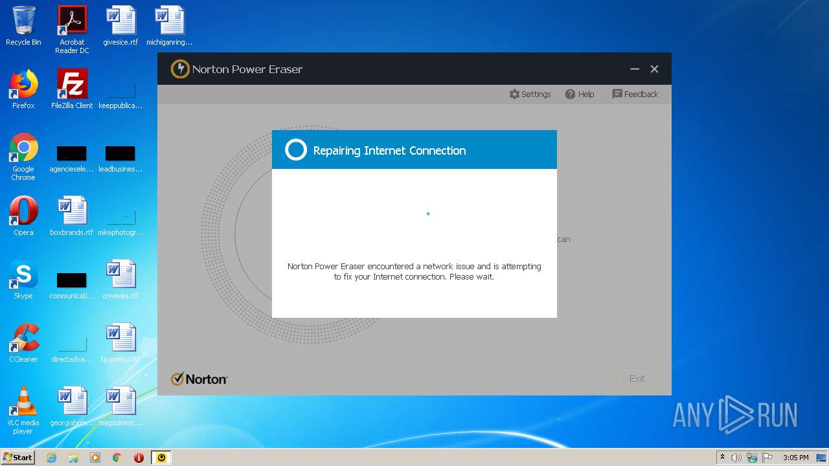Close the Norton Power Eraser window
This screenshot has height=466, width=829.
pyautogui.click(x=654, y=69)
